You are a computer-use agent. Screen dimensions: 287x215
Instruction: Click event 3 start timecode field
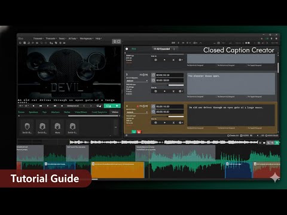pyautogui.click(x=169, y=75)
